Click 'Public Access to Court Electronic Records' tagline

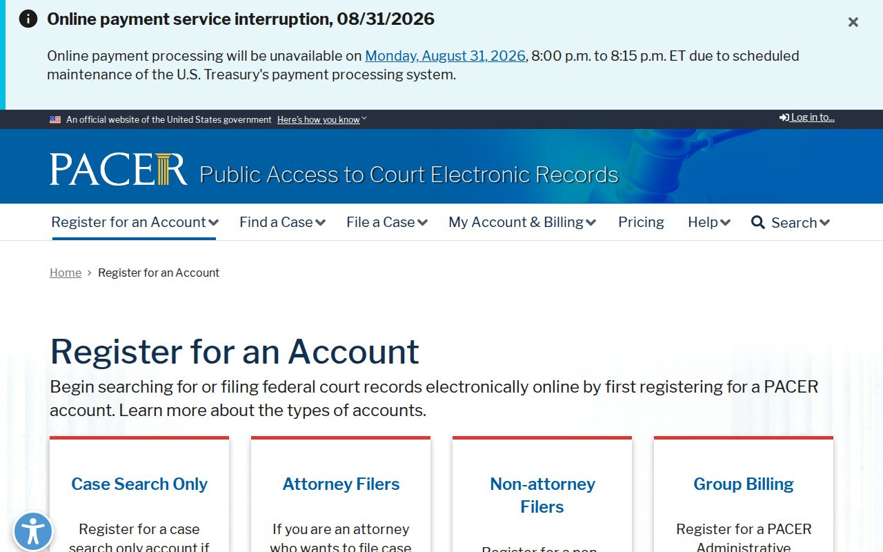point(409,175)
